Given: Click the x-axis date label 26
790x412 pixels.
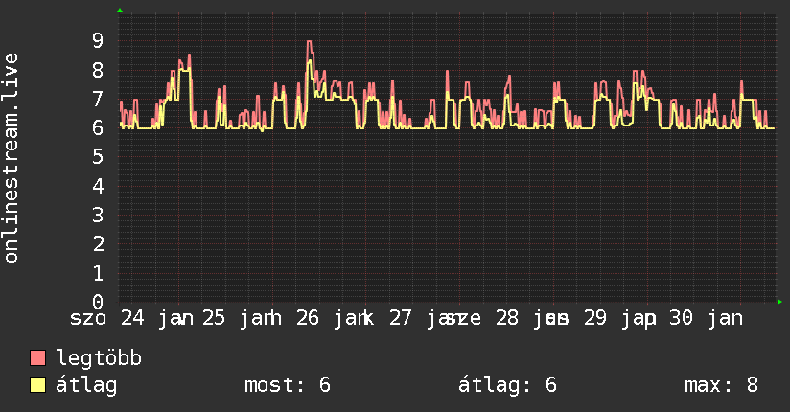Looking at the screenshot, I should pos(308,318).
